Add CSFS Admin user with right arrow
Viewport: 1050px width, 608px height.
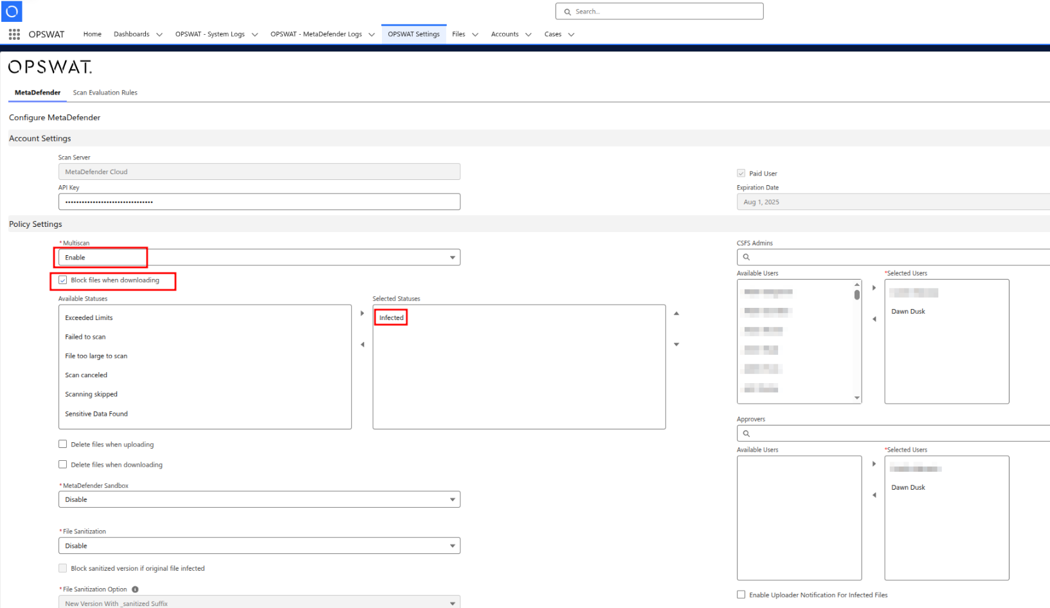point(874,288)
